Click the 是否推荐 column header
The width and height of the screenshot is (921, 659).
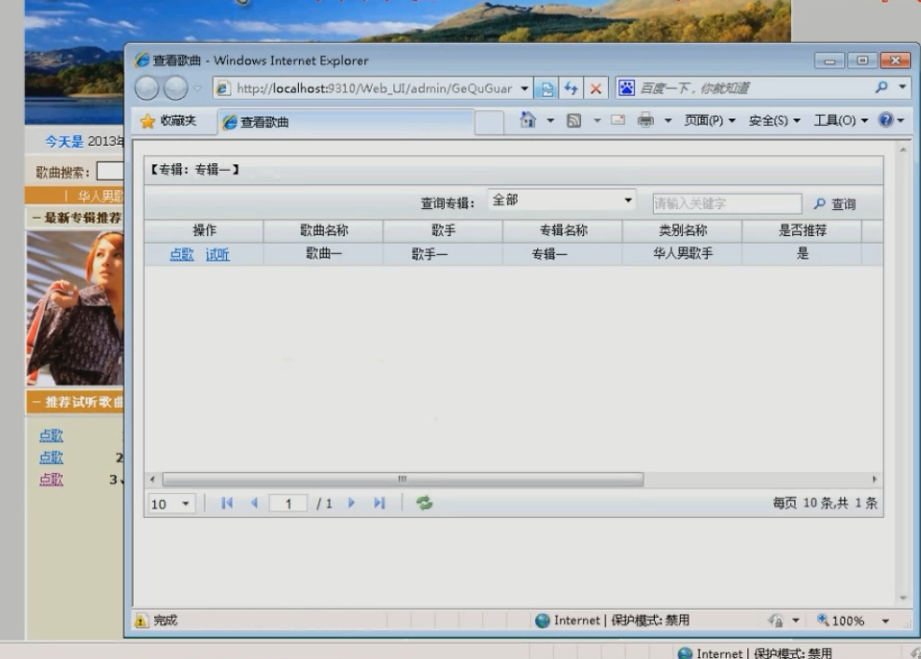pyautogui.click(x=802, y=231)
